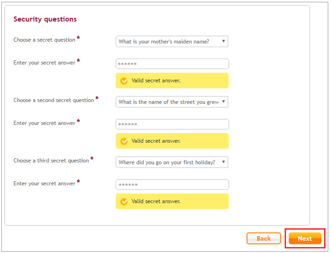Click the "Security questions" heading

[x=45, y=19]
